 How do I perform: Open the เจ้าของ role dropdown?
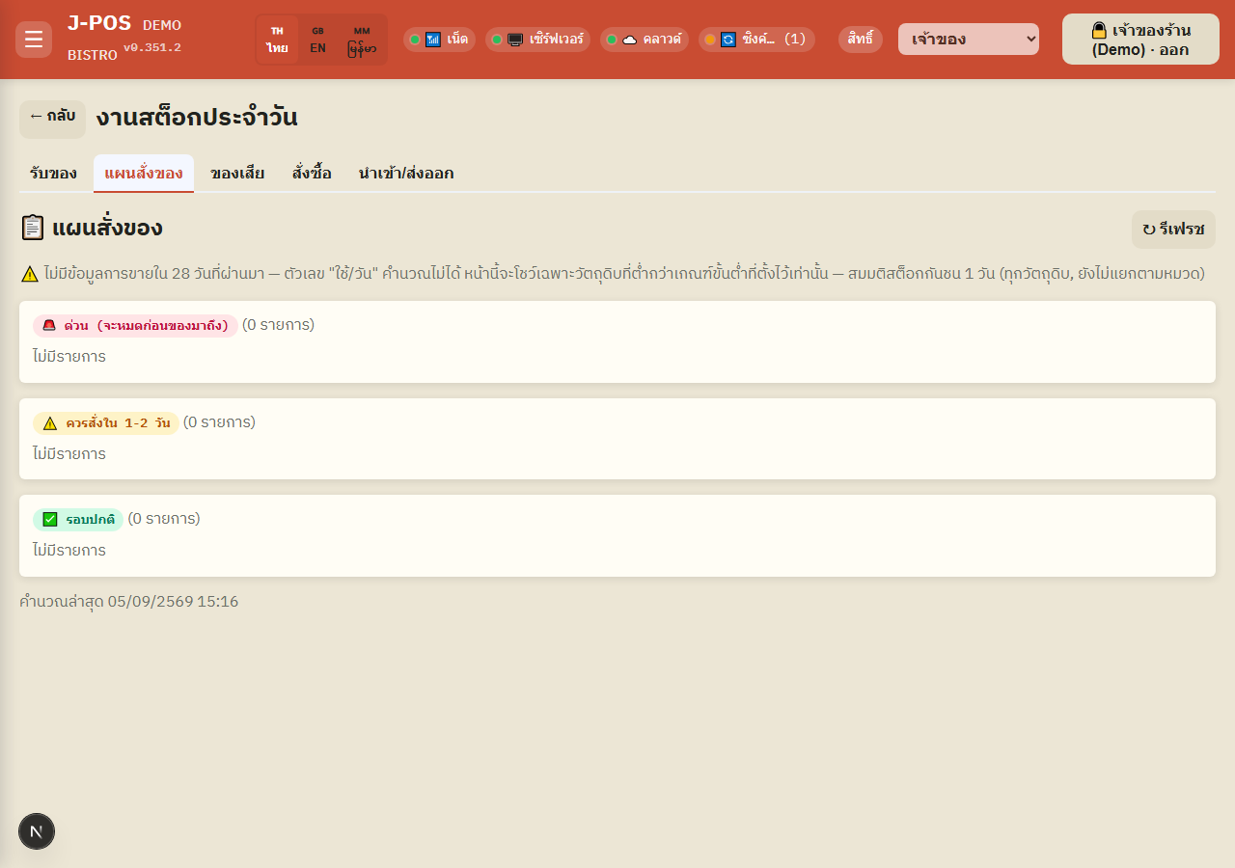[x=969, y=40]
